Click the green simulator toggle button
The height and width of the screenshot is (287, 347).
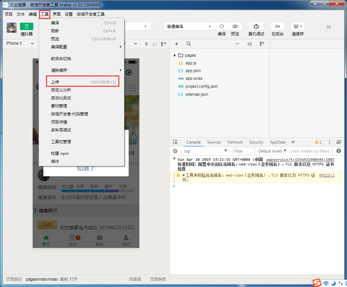click(x=27, y=26)
